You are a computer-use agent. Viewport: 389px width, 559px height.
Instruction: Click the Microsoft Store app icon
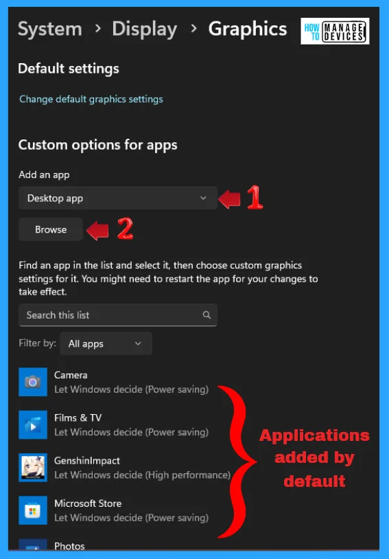click(x=33, y=510)
